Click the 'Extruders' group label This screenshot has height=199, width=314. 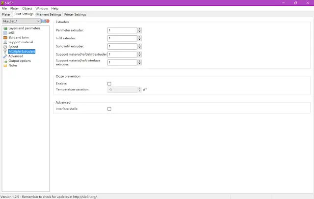point(62,22)
